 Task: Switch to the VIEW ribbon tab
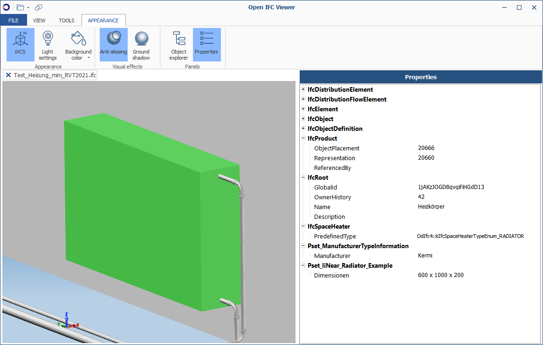[x=39, y=20]
